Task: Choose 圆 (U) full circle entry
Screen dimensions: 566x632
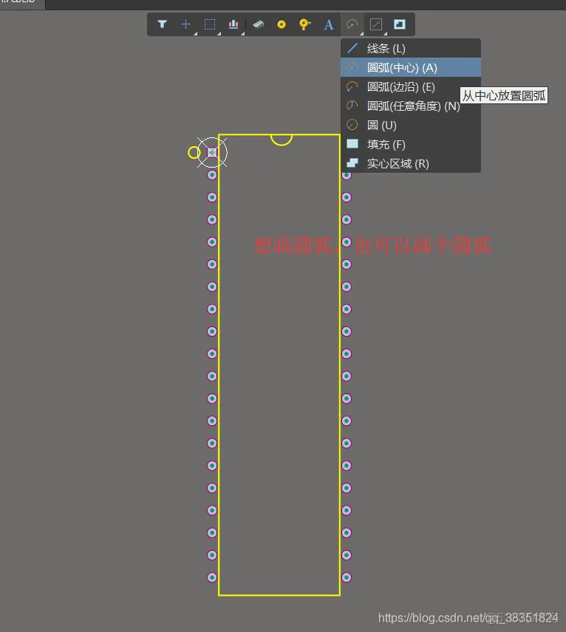Action: 411,125
